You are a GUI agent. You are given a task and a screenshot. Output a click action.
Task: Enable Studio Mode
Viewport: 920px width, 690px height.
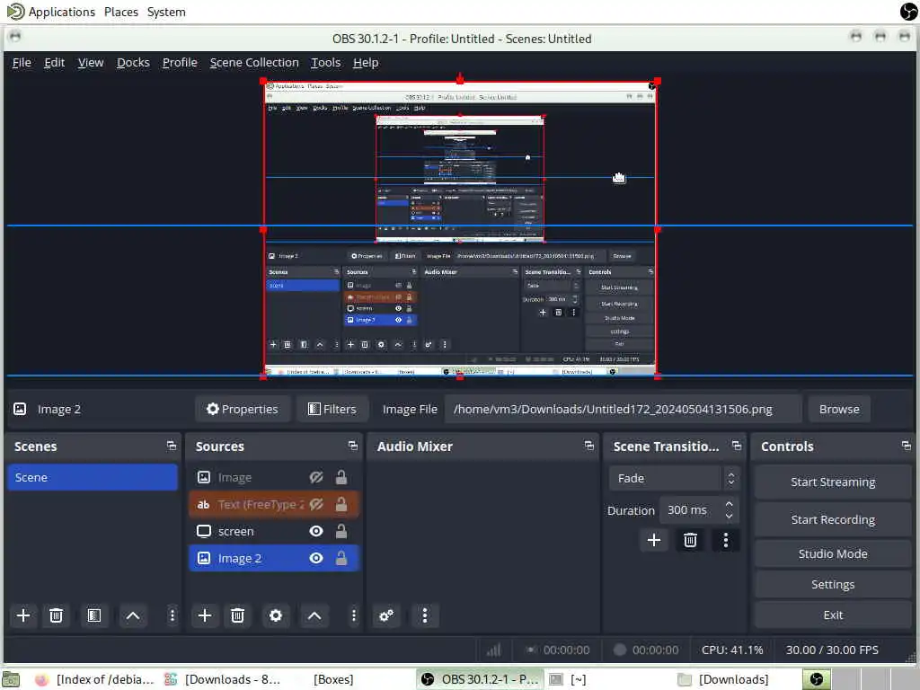tap(833, 553)
